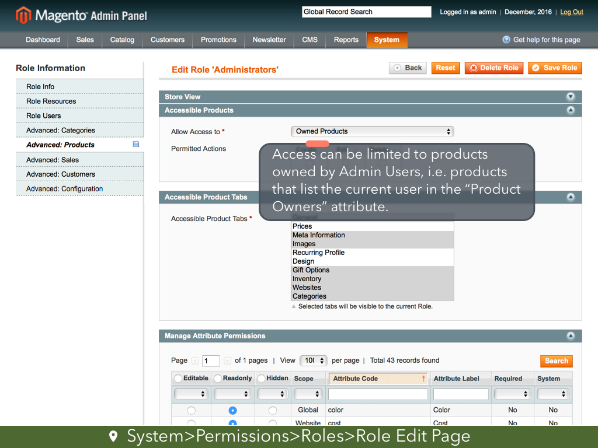Collapse the Accessible Product Tabs section arrow
The height and width of the screenshot is (448, 598).
(571, 197)
